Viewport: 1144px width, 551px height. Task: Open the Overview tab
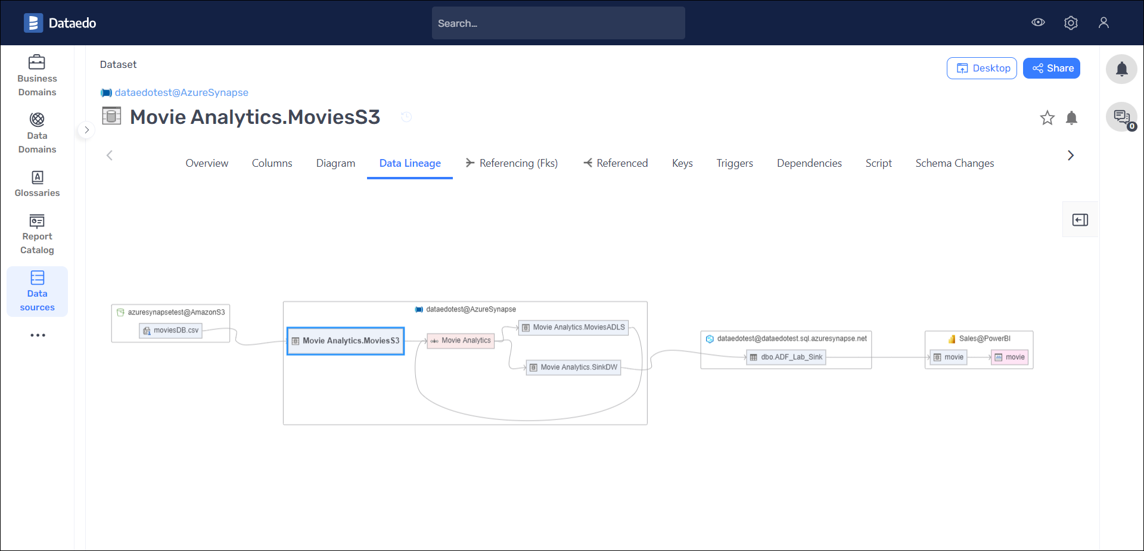(x=207, y=163)
